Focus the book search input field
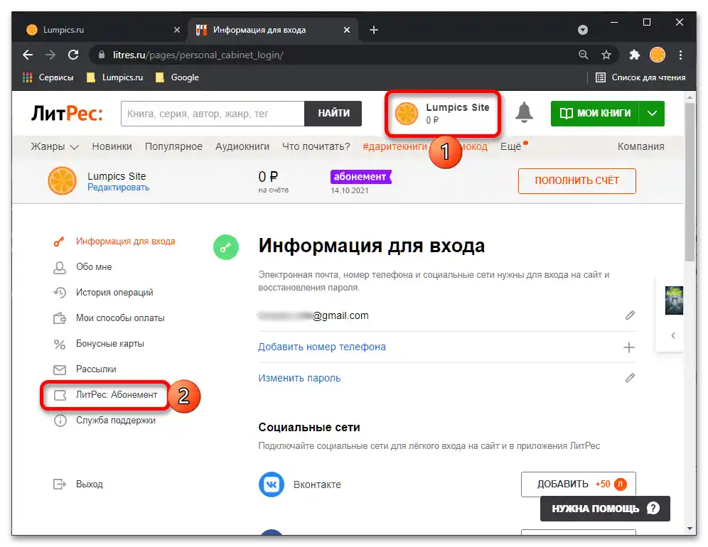The height and width of the screenshot is (547, 708). (x=213, y=113)
